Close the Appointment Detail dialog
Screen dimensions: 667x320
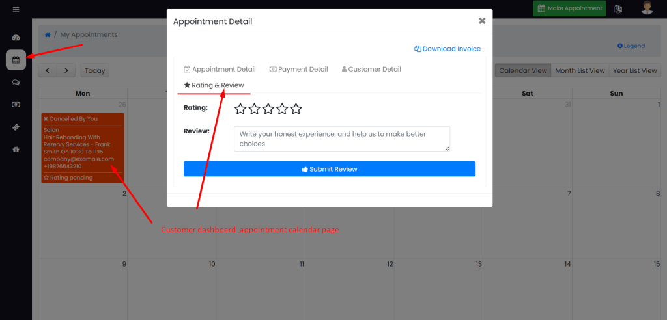pyautogui.click(x=482, y=21)
